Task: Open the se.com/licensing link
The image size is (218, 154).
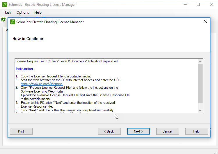Action: point(42,84)
